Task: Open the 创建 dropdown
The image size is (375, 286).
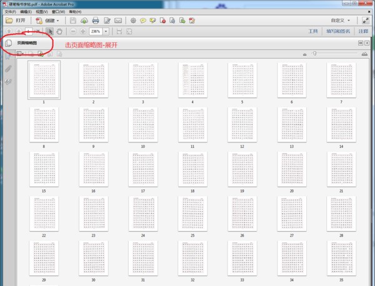Action: point(49,20)
